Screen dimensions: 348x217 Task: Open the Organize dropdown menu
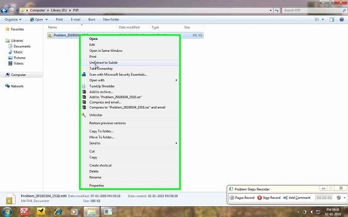[13, 19]
